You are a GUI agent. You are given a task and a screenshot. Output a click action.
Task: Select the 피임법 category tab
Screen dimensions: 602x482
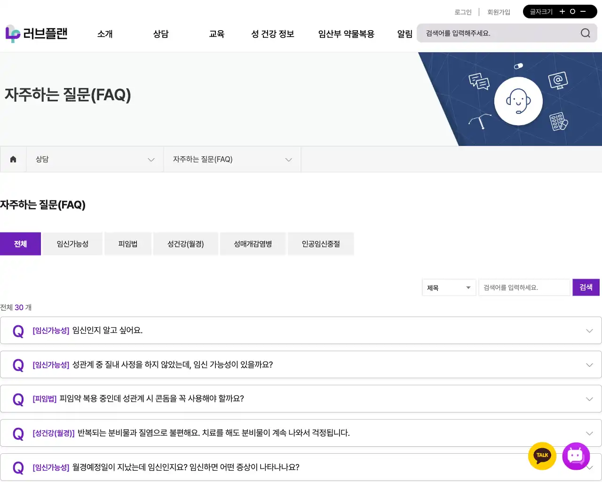pos(128,244)
